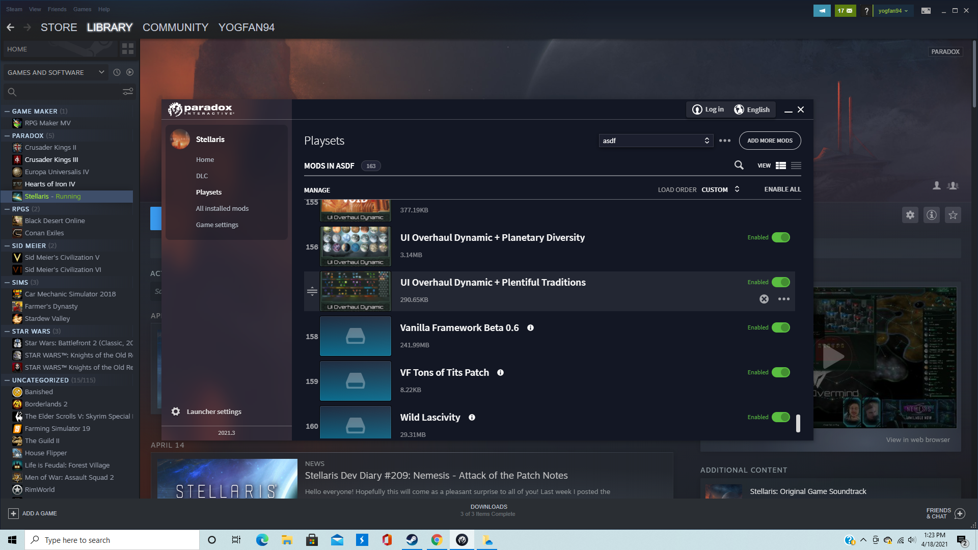Click Log in in Paradox launcher
This screenshot has height=550, width=978.
tap(708, 109)
